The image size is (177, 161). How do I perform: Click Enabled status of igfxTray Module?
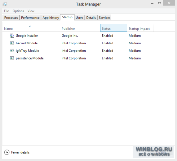[108, 51]
